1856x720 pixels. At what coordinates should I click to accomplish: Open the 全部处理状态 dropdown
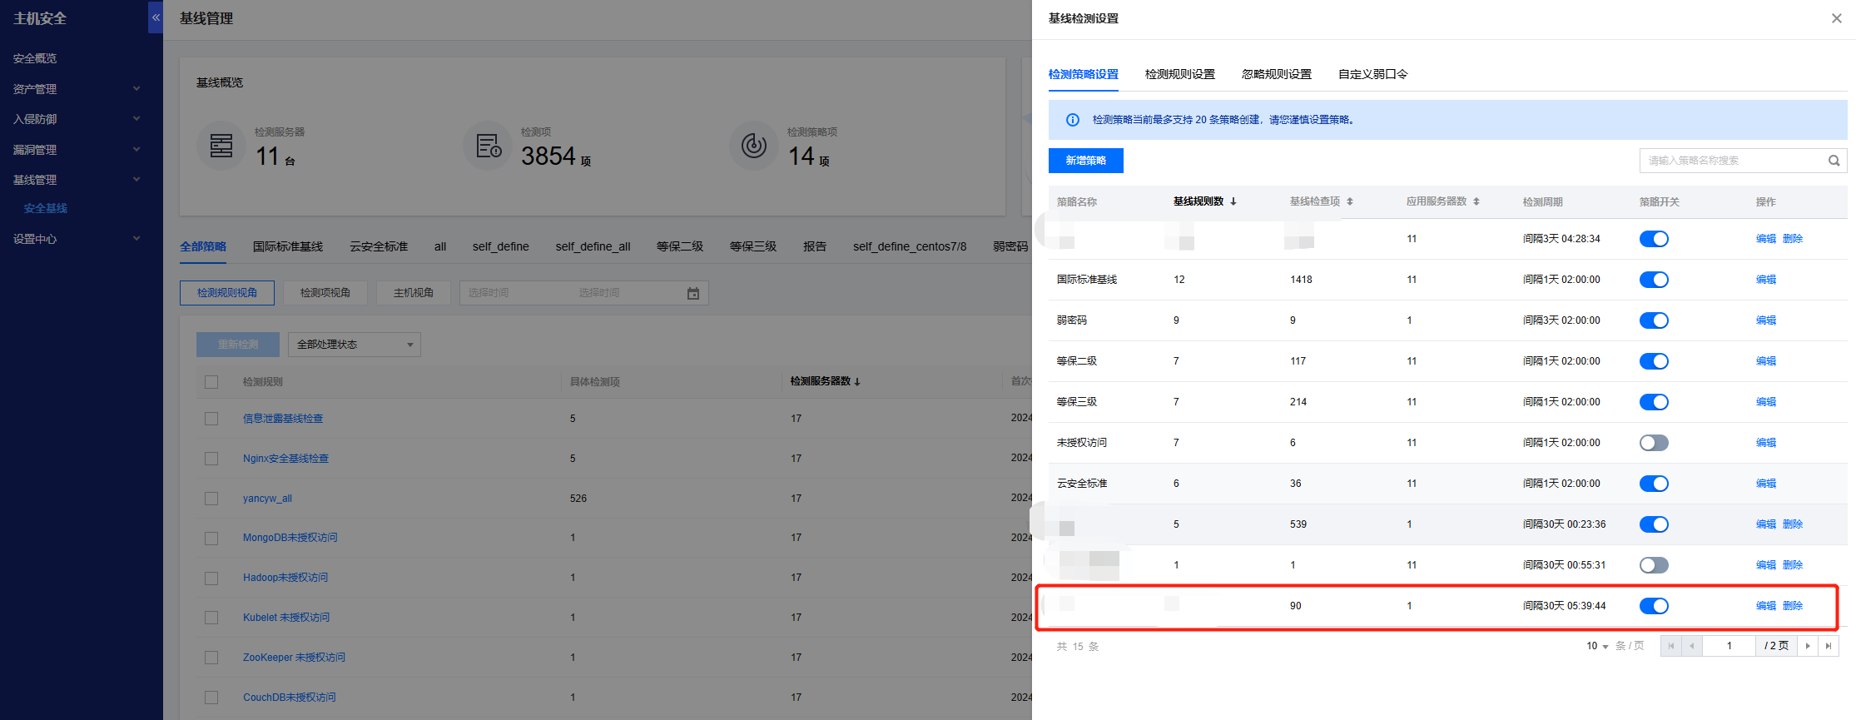tap(354, 345)
